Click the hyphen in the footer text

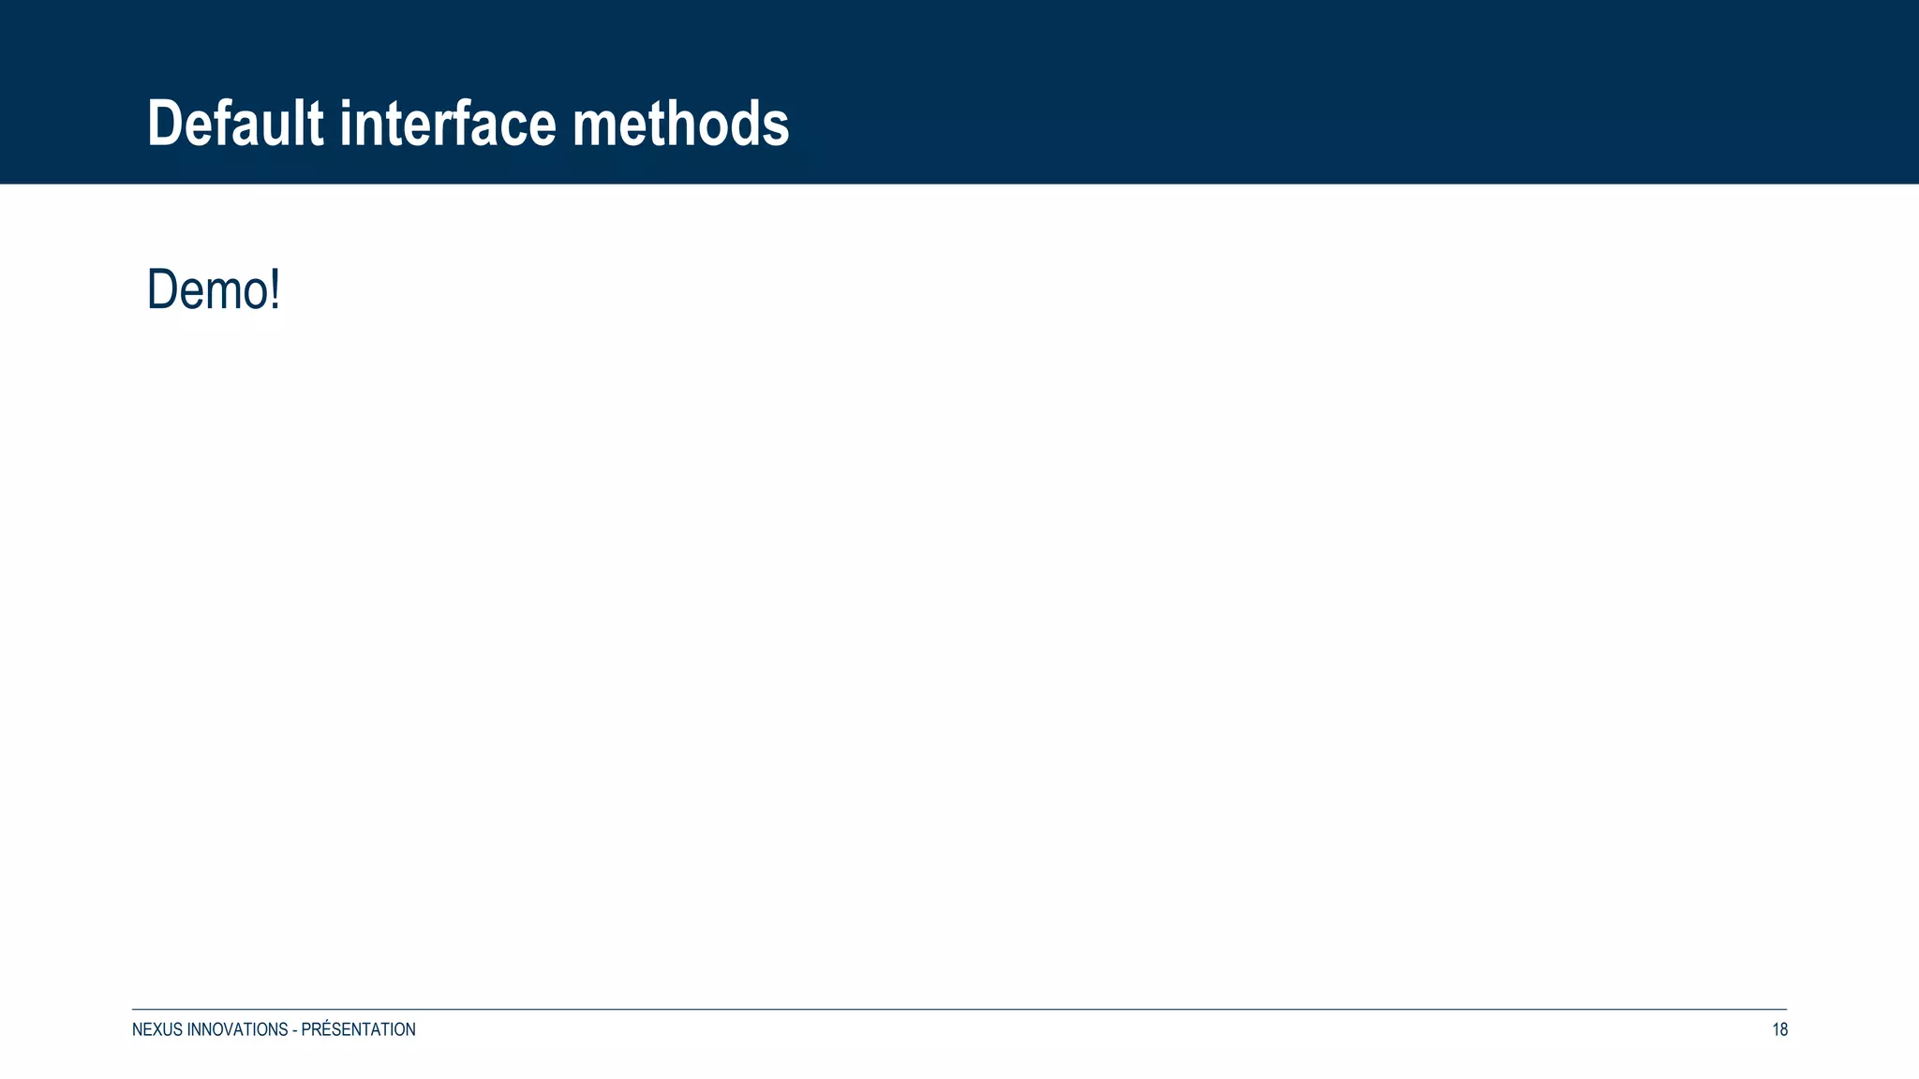[x=294, y=1030]
